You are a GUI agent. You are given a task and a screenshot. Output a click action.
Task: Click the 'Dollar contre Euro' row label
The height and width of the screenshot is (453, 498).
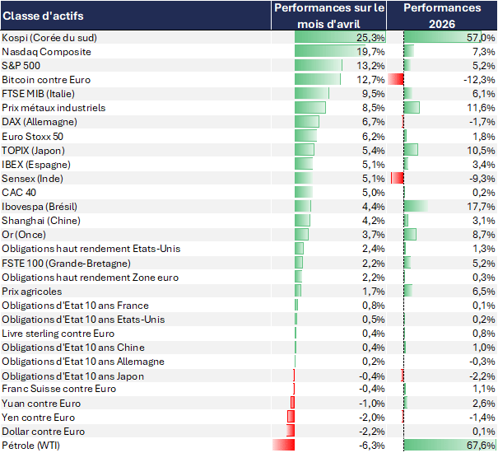pyautogui.click(x=43, y=431)
